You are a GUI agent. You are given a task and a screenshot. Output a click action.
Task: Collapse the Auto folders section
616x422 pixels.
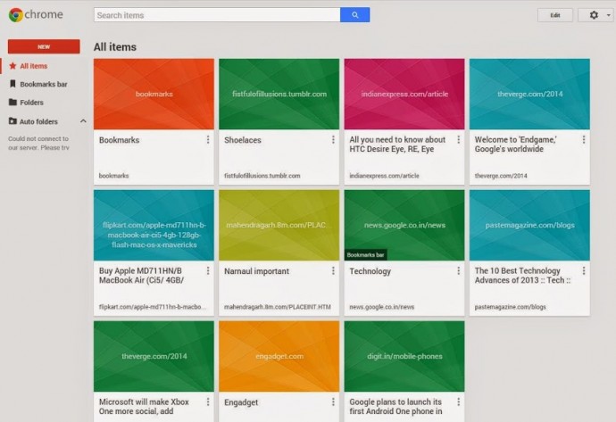83,120
